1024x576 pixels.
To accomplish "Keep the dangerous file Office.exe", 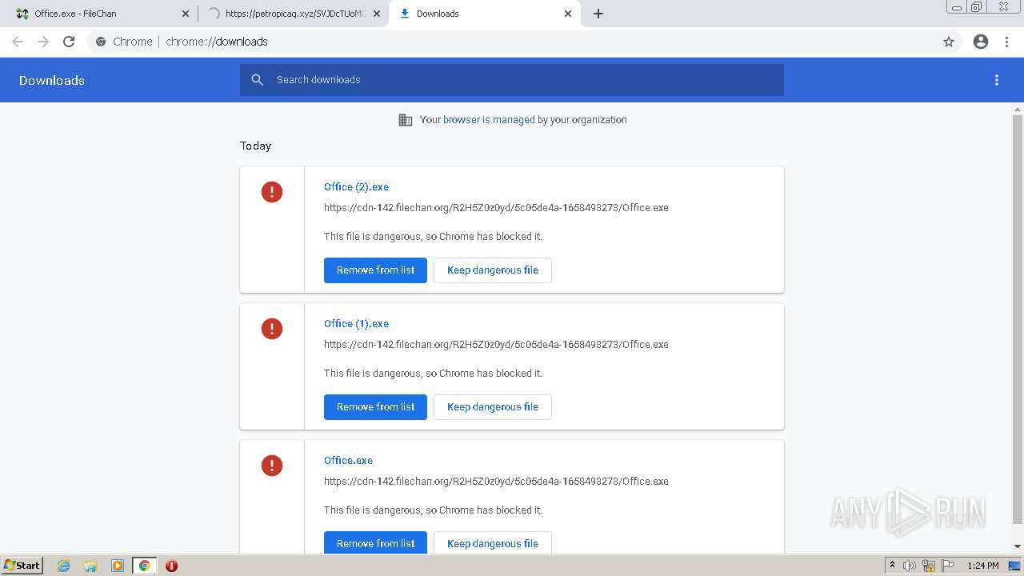I will [493, 543].
